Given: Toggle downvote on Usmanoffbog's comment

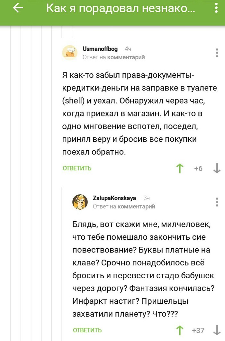Looking at the screenshot, I should tap(217, 168).
